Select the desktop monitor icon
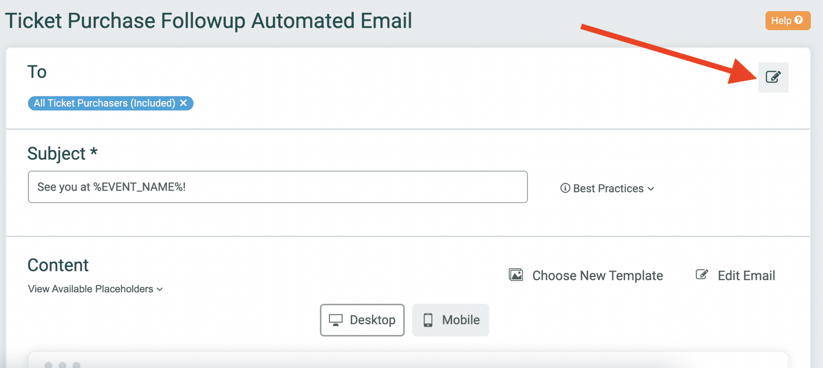Viewport: 823px width, 368px height. 335,320
